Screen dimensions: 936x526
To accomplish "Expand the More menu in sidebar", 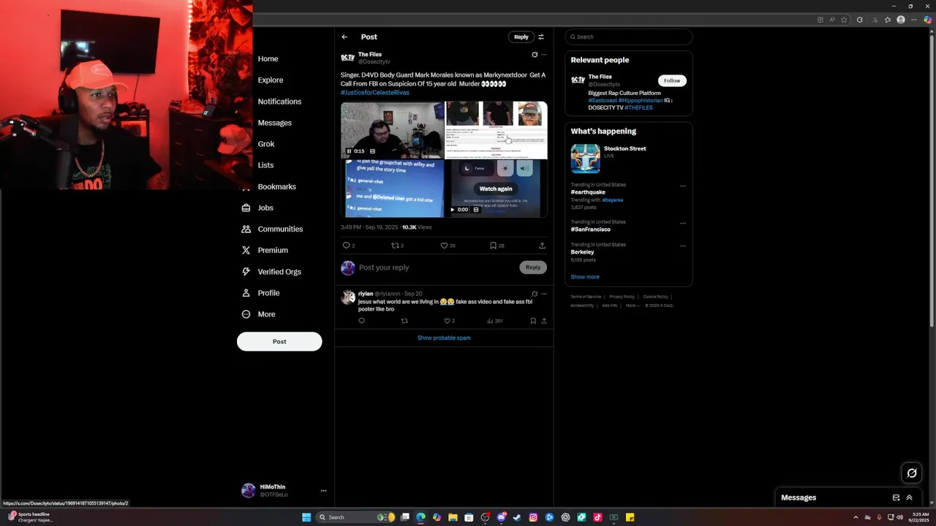I will (x=260, y=314).
